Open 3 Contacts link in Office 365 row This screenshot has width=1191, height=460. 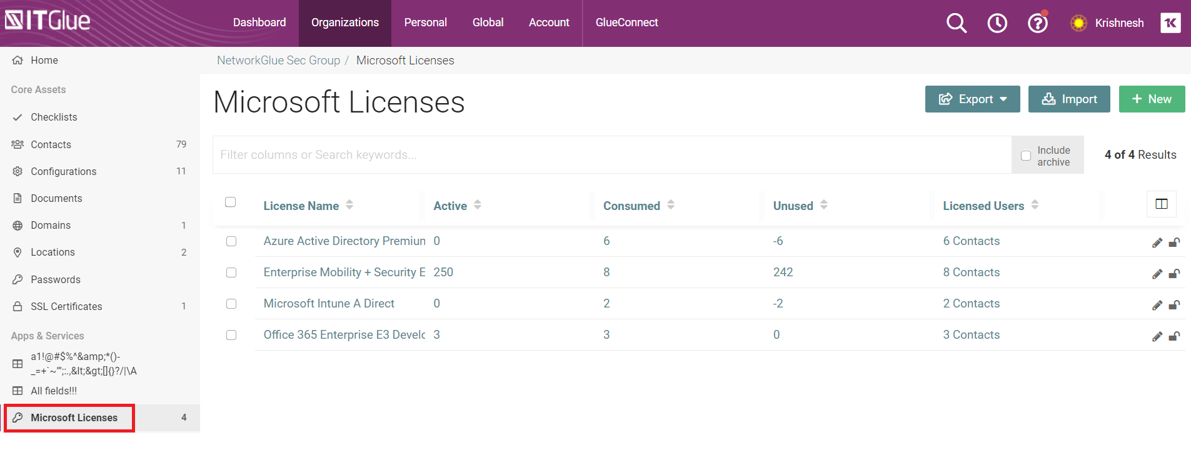point(972,335)
